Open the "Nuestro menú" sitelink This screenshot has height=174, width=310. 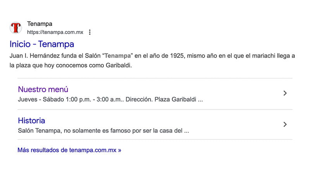43,89
